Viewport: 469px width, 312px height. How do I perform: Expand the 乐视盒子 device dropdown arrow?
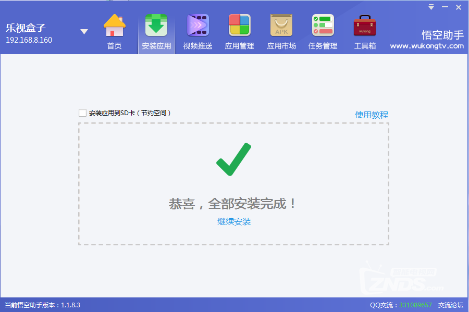click(84, 31)
